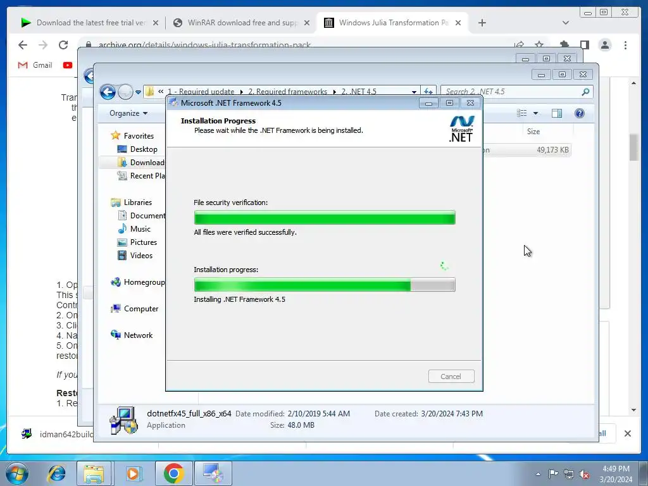The width and height of the screenshot is (648, 486).
Task: Expand the address bar path dropdown
Action: (414, 92)
